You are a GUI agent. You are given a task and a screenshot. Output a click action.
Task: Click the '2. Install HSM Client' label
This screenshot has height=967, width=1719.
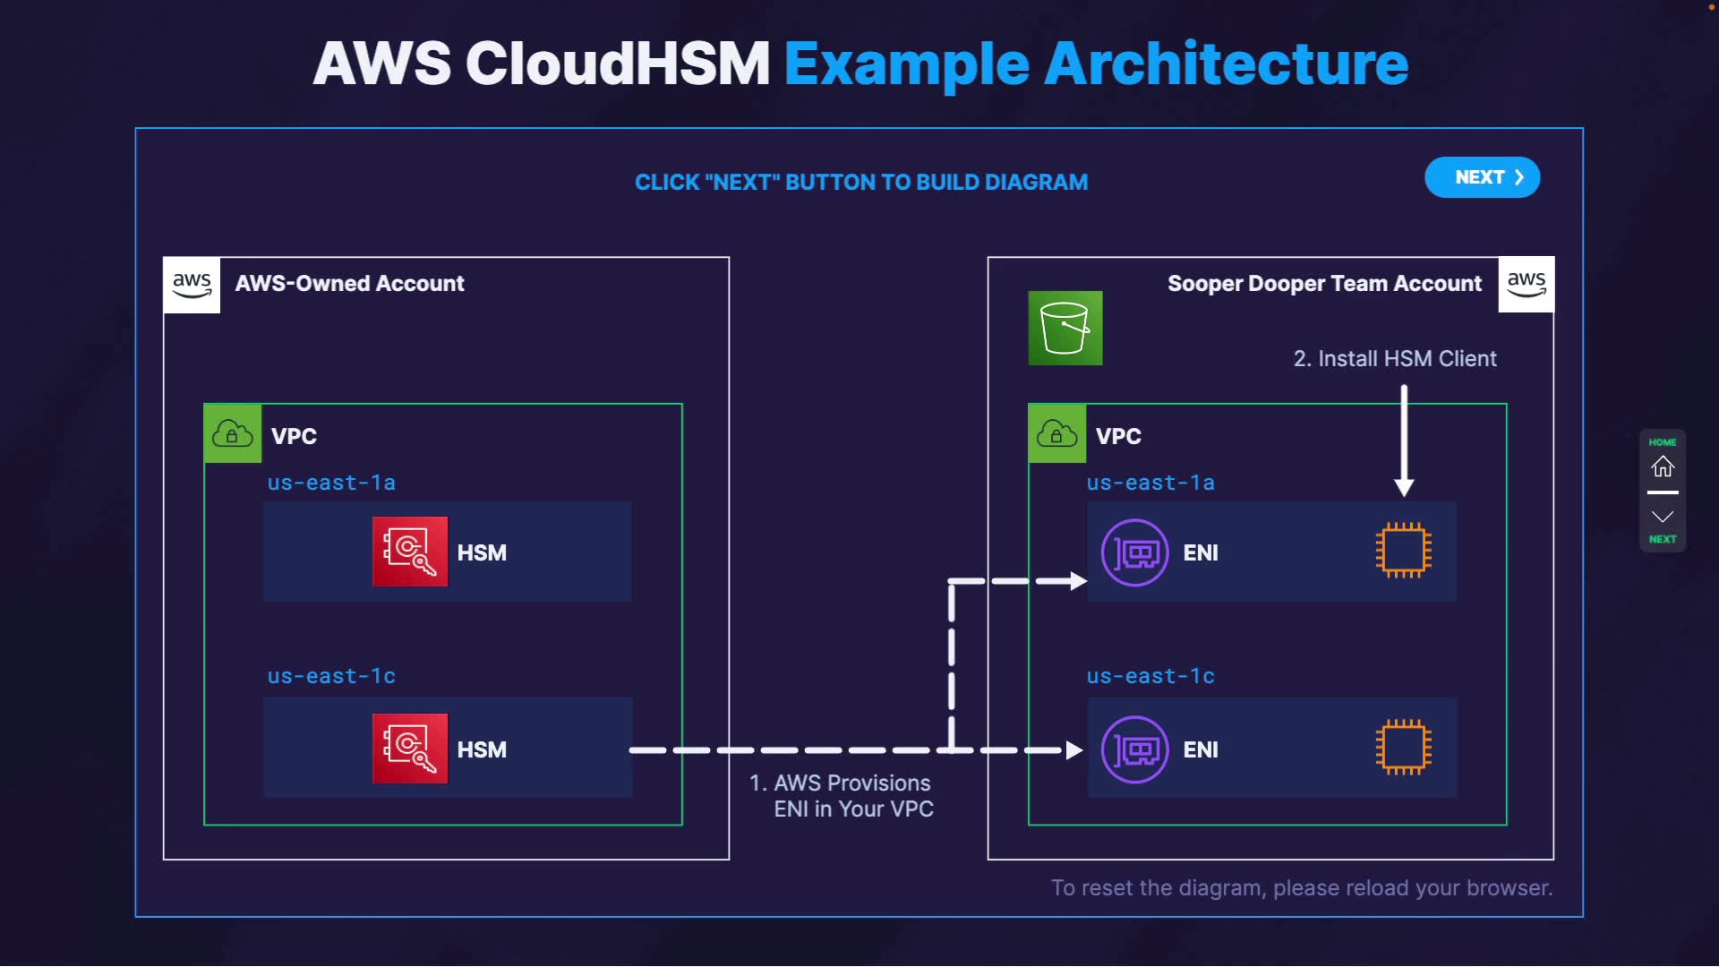(x=1394, y=358)
